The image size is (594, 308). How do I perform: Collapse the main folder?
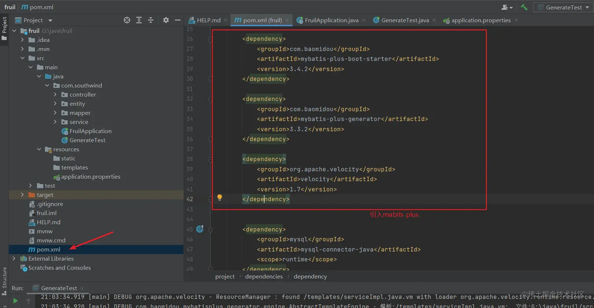31,67
